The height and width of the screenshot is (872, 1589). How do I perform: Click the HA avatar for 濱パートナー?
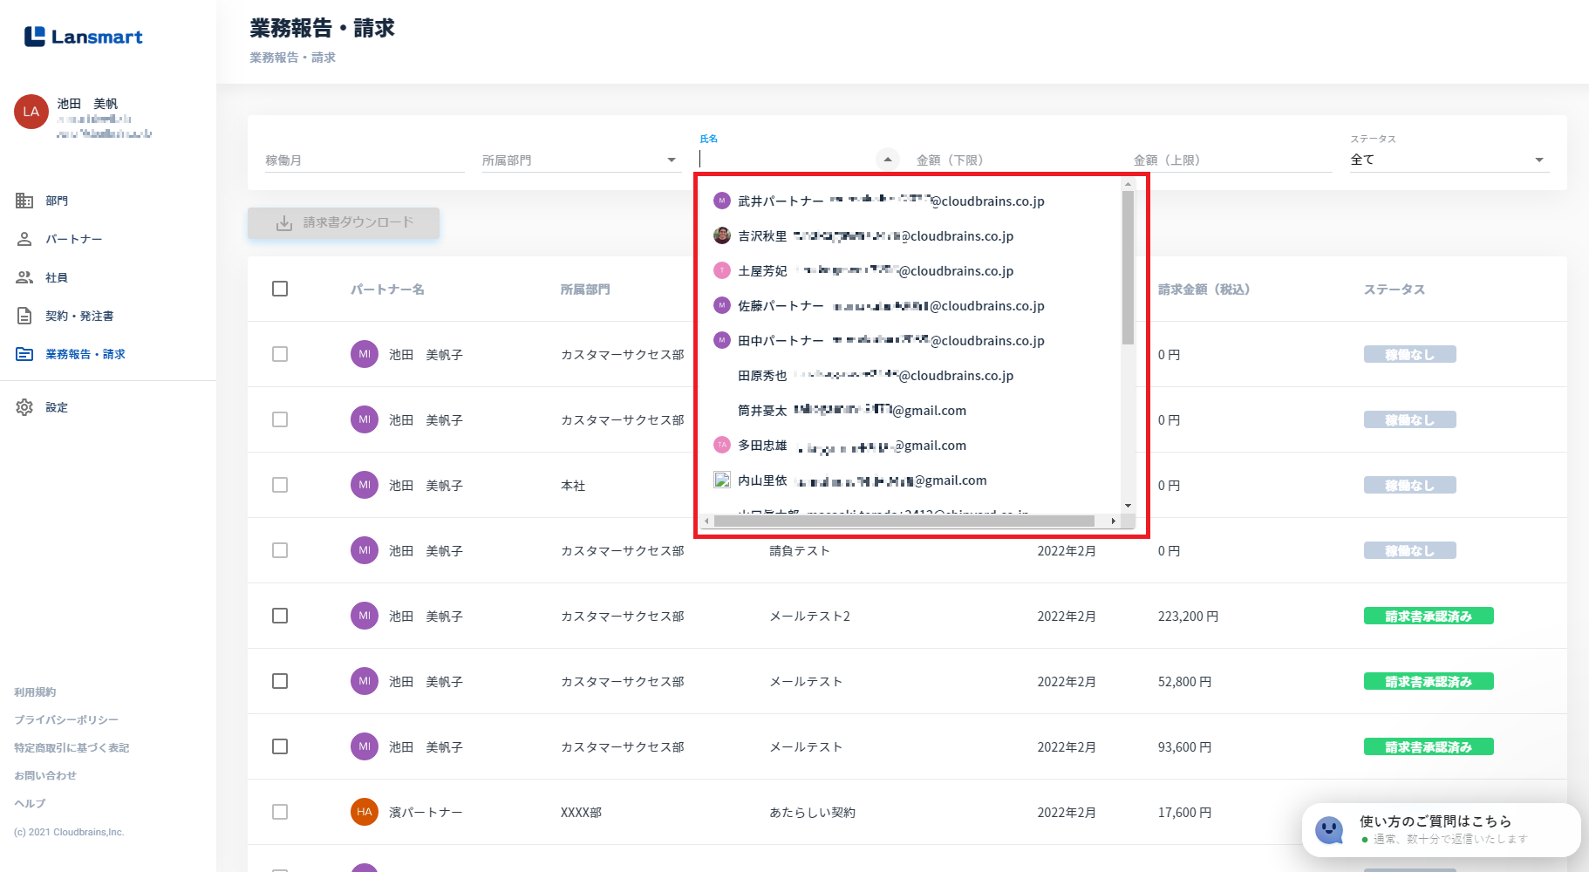(365, 812)
